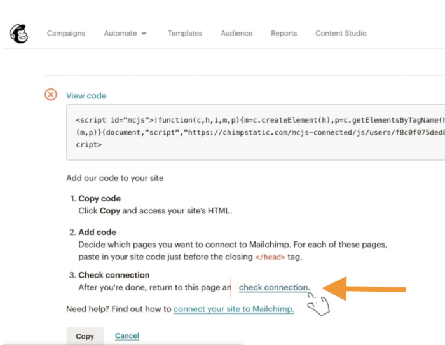Click 'Click Copy and access your site's HTML' text
The height and width of the screenshot is (345, 445).
155,211
